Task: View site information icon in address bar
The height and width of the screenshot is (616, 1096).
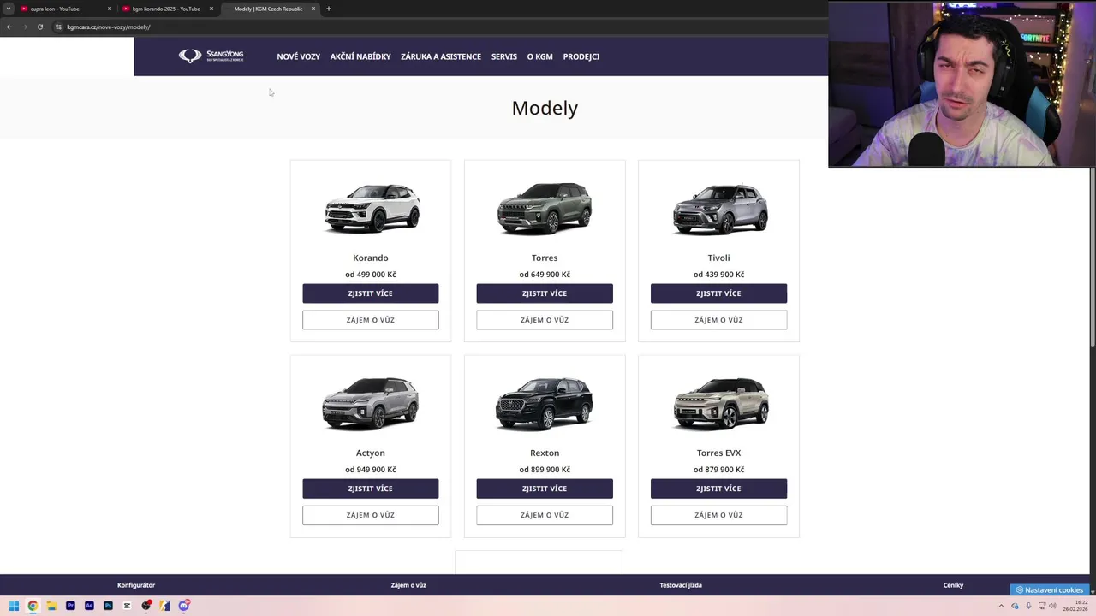Action: pos(58,27)
